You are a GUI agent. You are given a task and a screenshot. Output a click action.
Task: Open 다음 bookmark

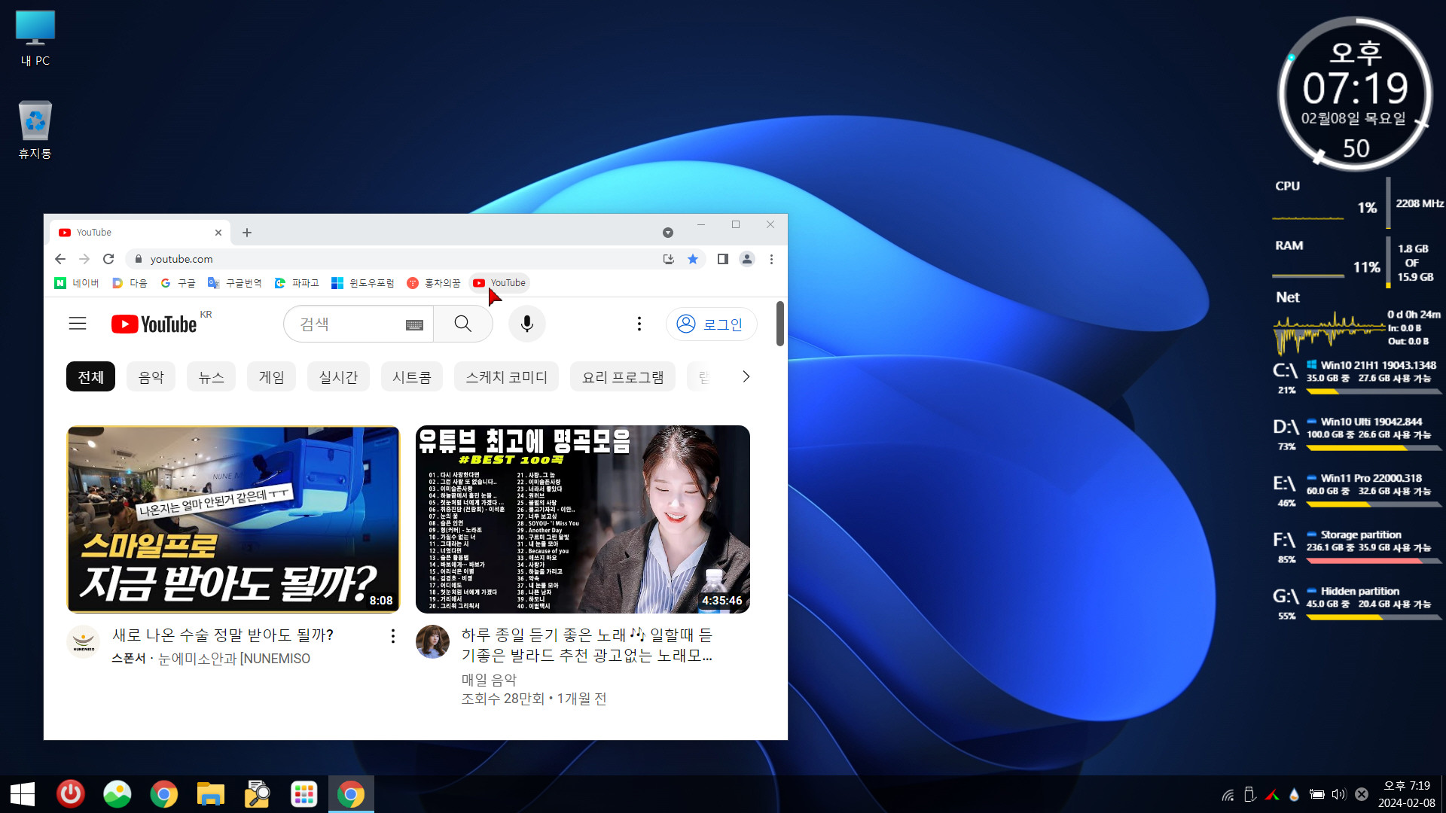(x=130, y=283)
